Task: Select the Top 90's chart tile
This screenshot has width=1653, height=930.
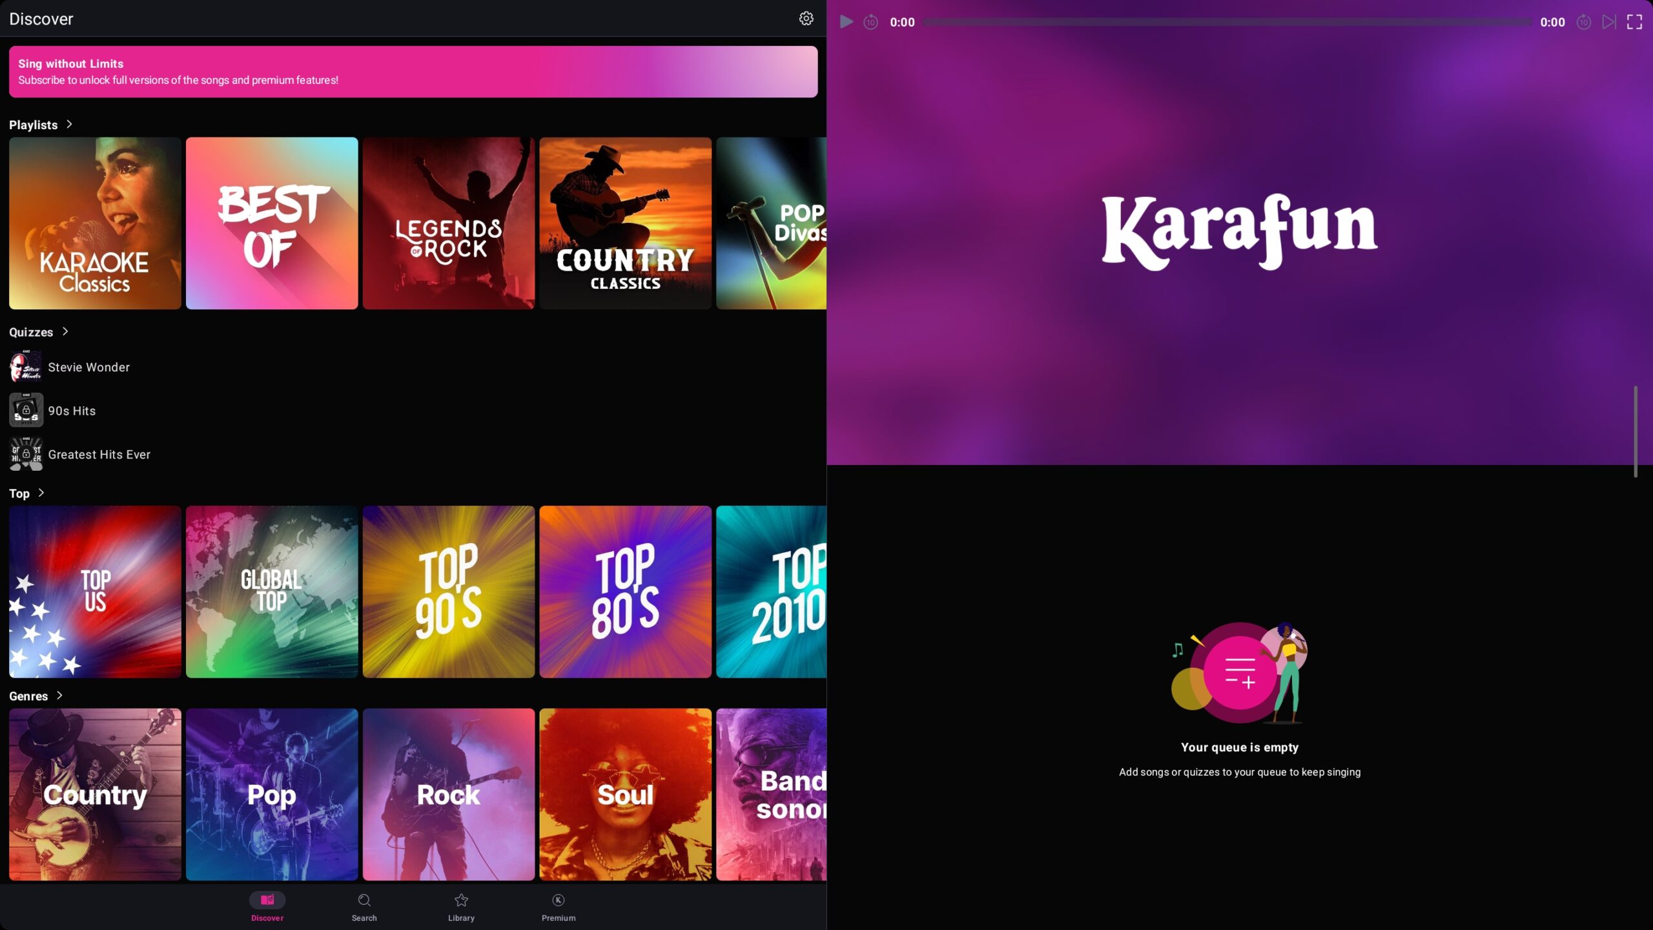Action: (x=448, y=592)
